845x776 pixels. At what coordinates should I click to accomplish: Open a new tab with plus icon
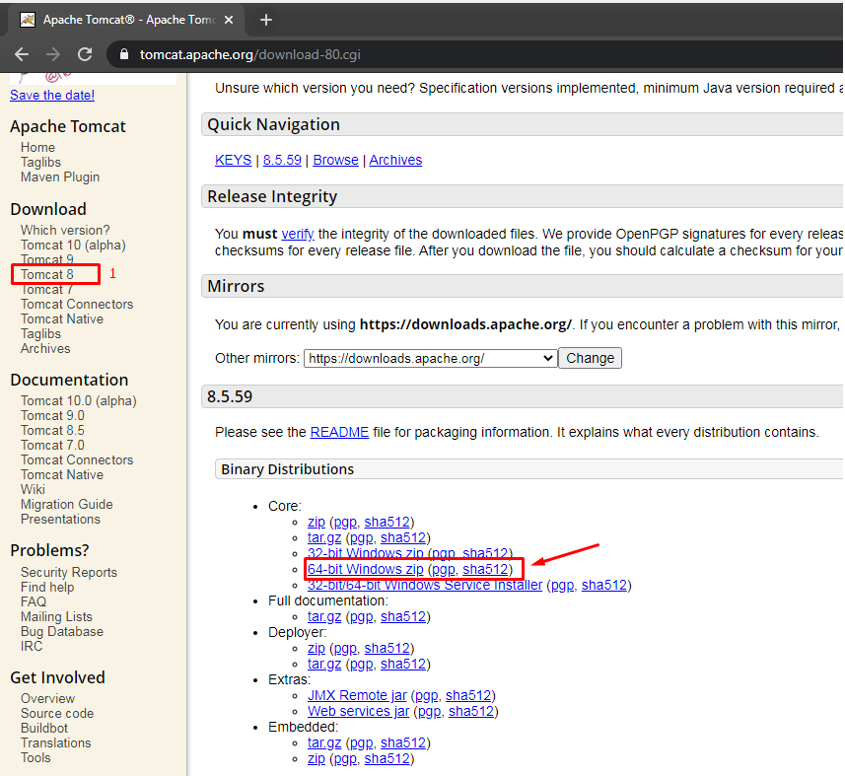265,20
